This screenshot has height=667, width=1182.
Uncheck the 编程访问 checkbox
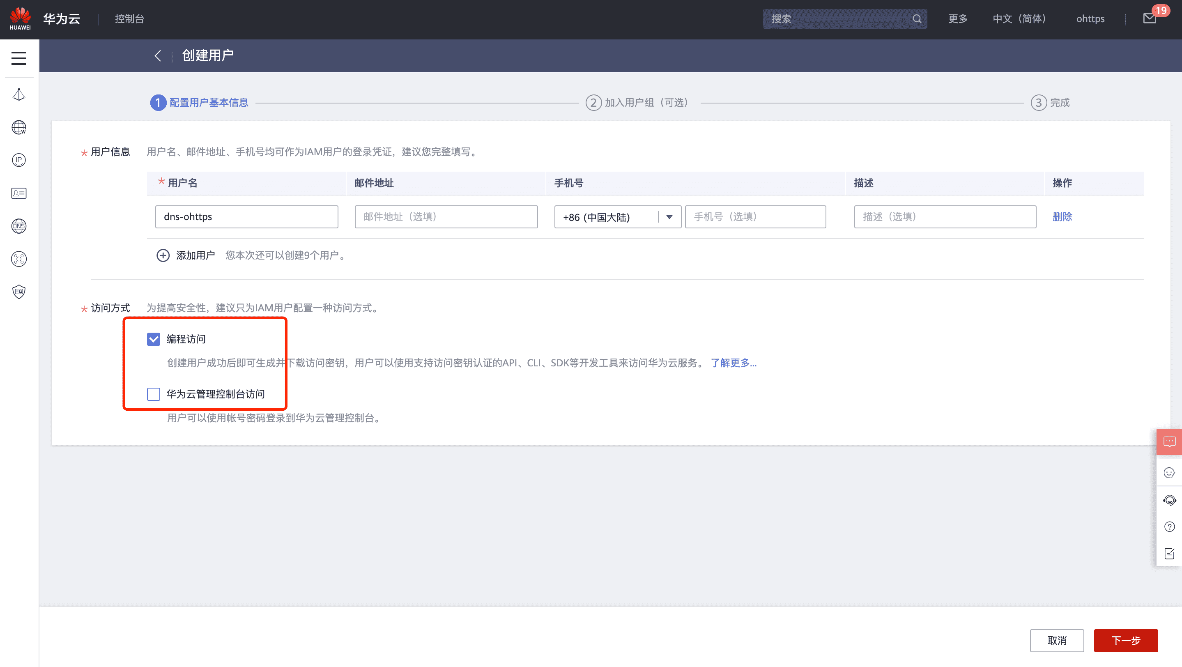[x=153, y=339]
